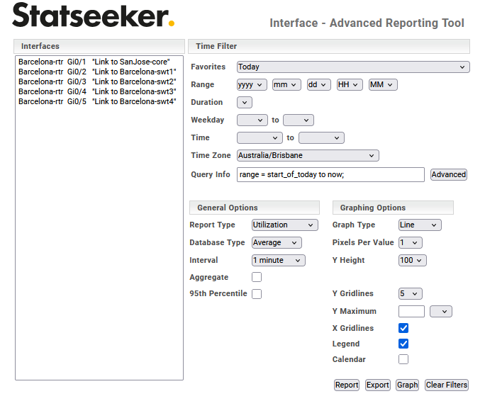Disable the Legend checkbox
Image resolution: width=485 pixels, height=401 pixels.
(403, 344)
